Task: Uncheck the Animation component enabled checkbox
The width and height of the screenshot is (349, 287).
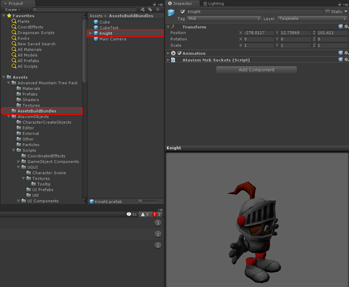Action: (x=180, y=53)
